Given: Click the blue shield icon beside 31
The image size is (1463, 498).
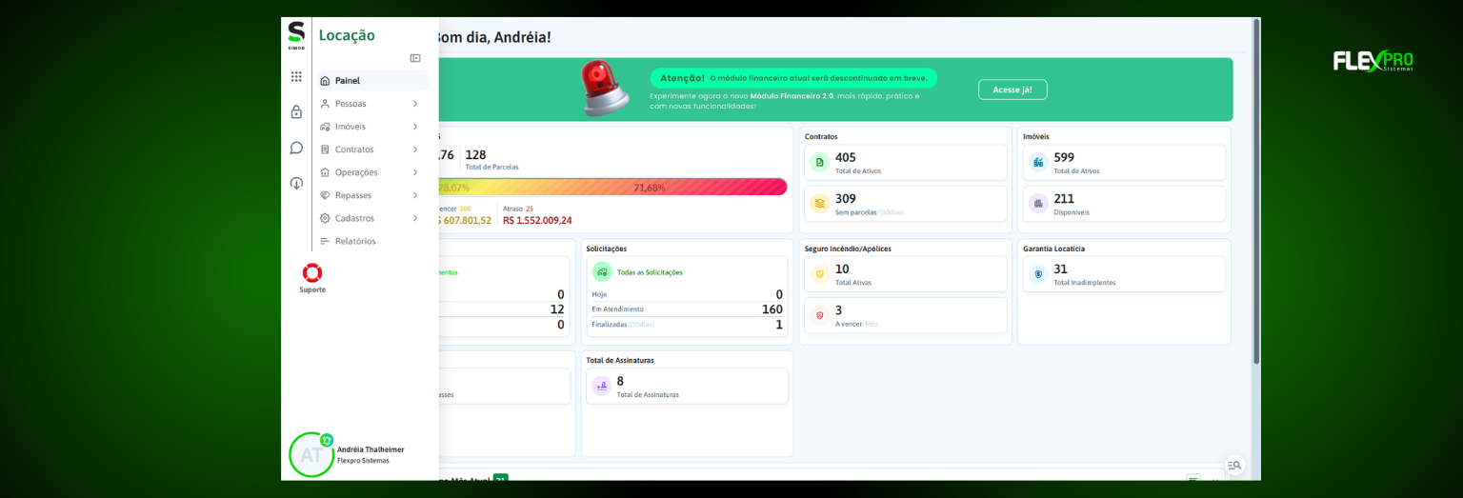Looking at the screenshot, I should [x=1038, y=274].
